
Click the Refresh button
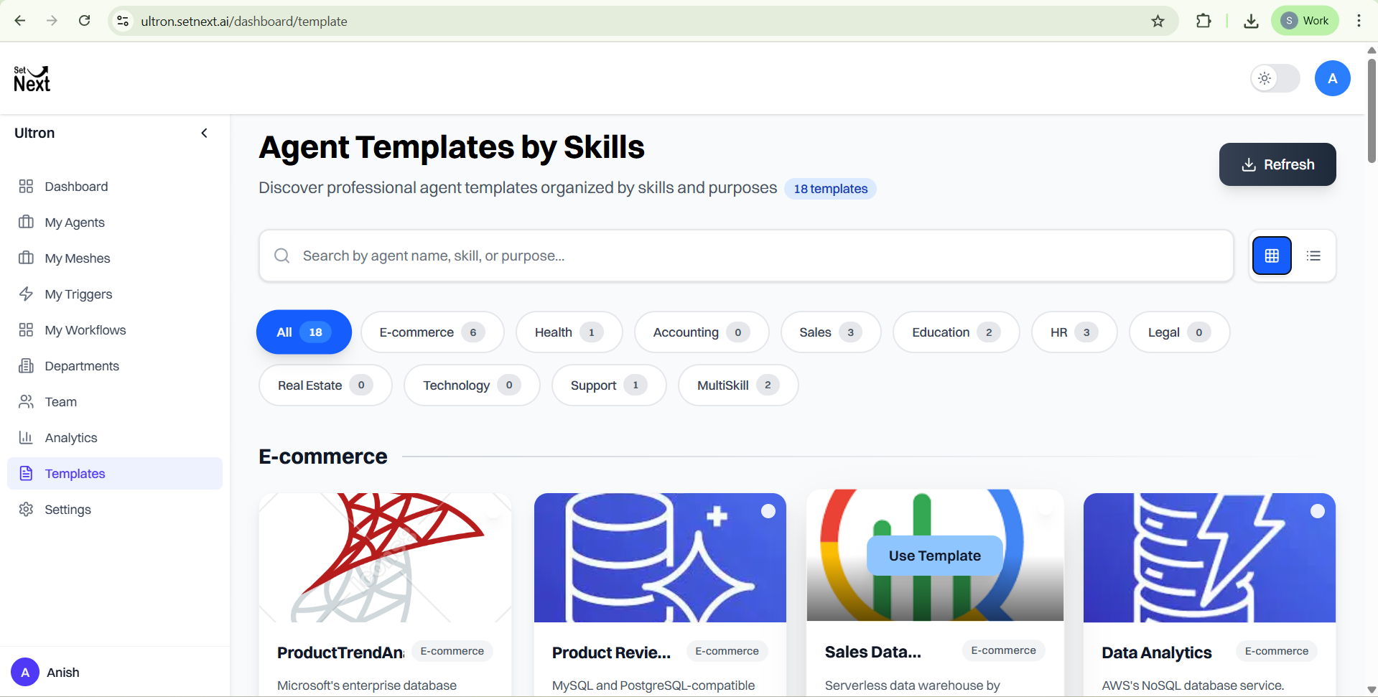1277,164
